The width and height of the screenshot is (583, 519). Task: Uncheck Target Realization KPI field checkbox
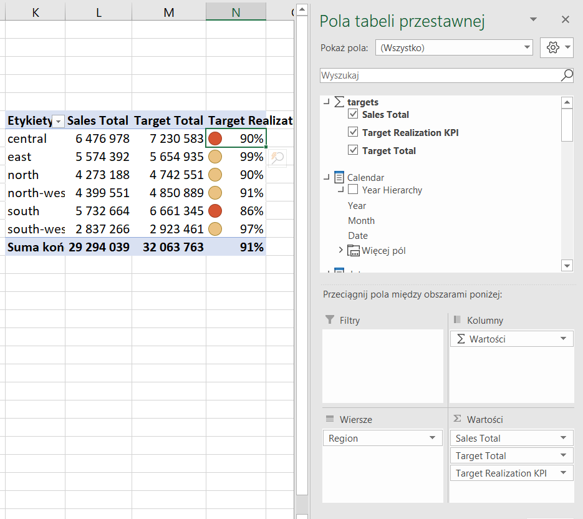pyautogui.click(x=354, y=132)
